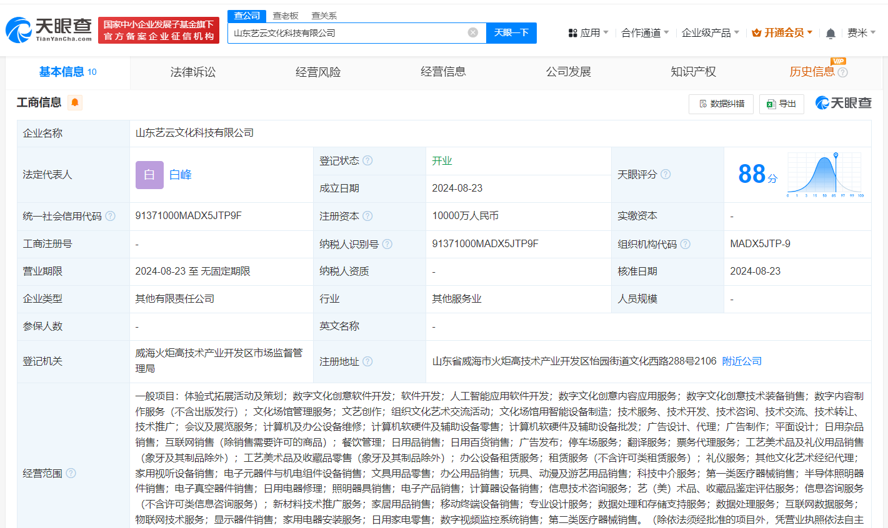The image size is (888, 528).
Task: Open notifications bell icon in header
Action: coord(831,33)
